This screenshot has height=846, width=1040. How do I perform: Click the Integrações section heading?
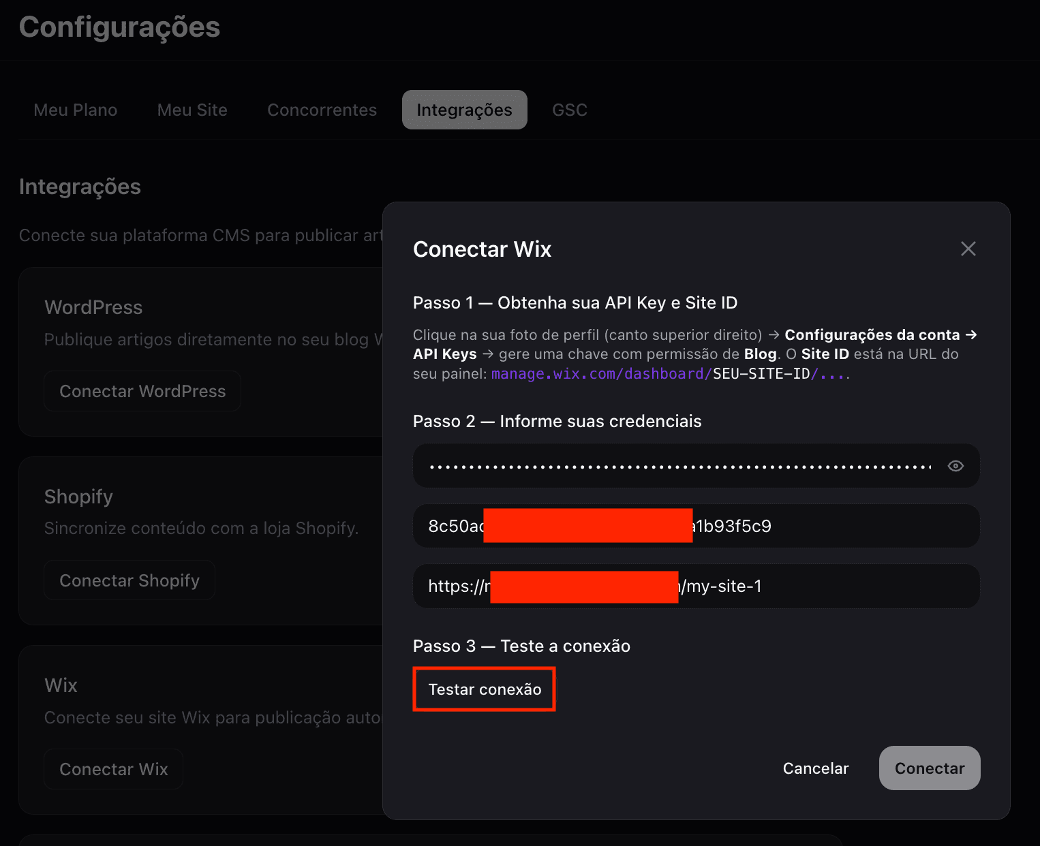click(80, 187)
